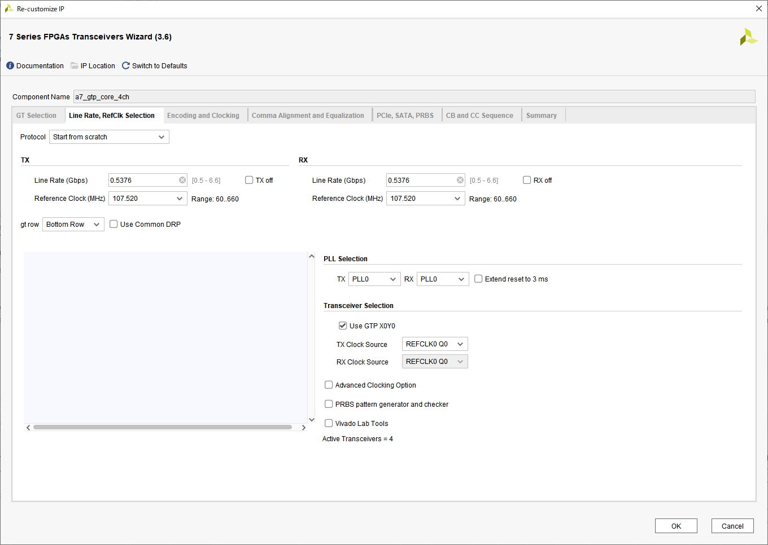This screenshot has height=545, width=768.
Task: Click the Active Transceivers = 4 text
Action: point(357,439)
